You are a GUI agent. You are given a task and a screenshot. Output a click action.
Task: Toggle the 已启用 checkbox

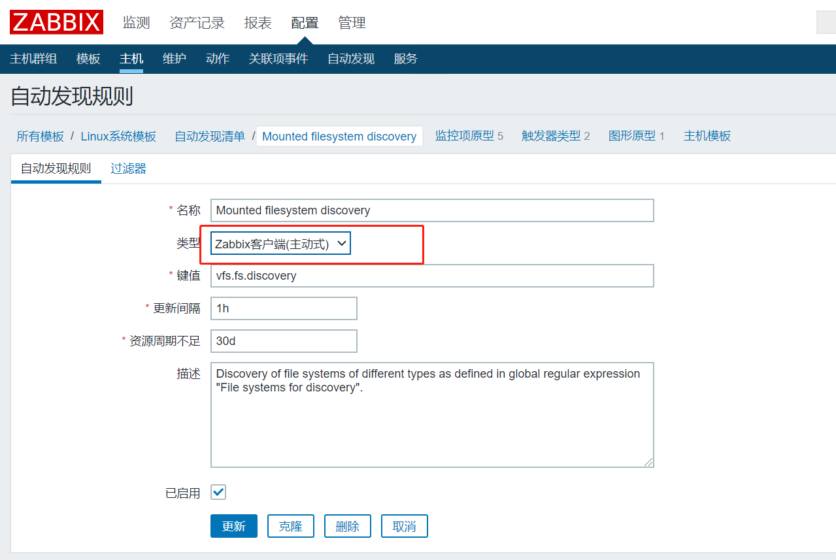click(218, 493)
